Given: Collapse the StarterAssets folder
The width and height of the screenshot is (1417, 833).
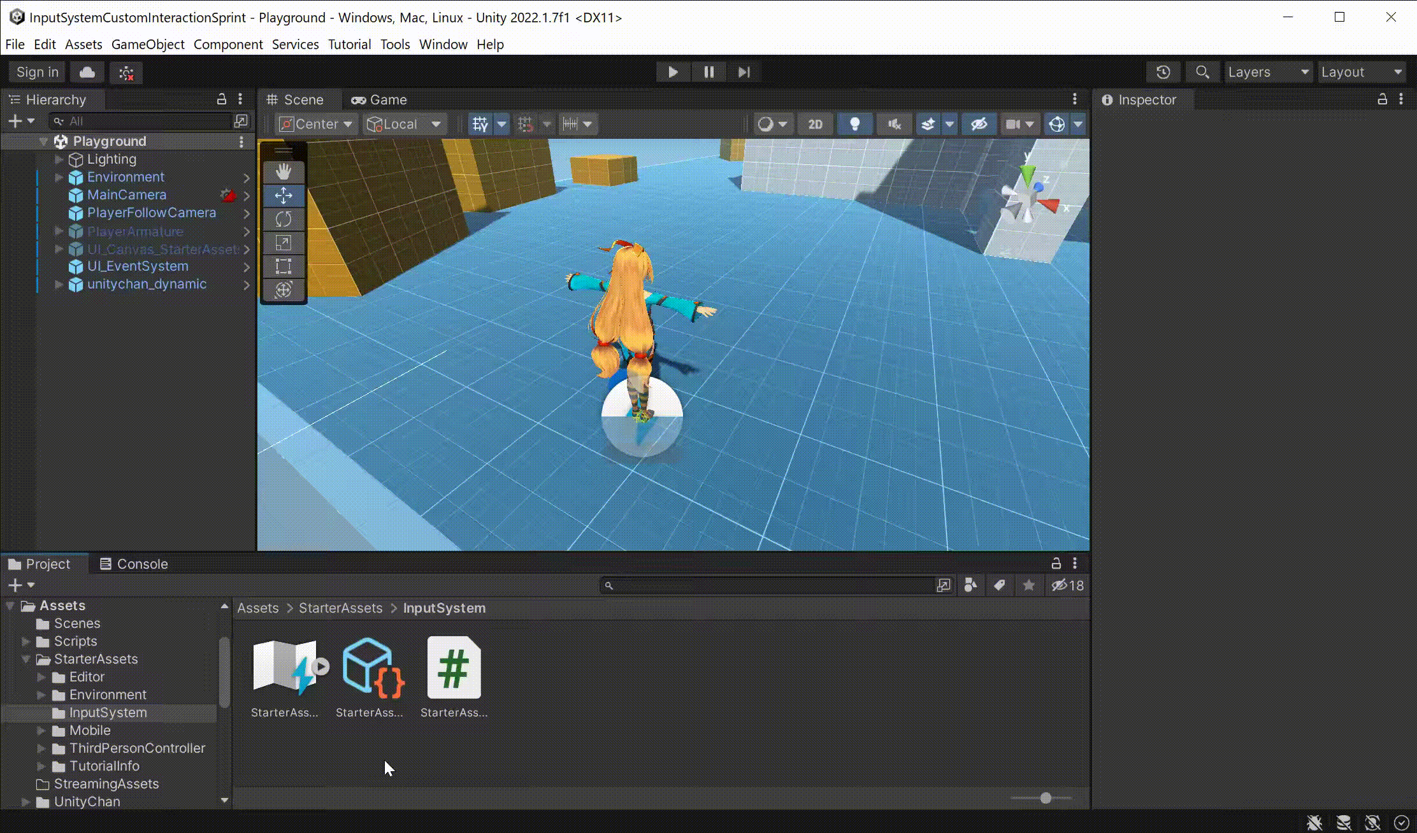Looking at the screenshot, I should pyautogui.click(x=26, y=659).
